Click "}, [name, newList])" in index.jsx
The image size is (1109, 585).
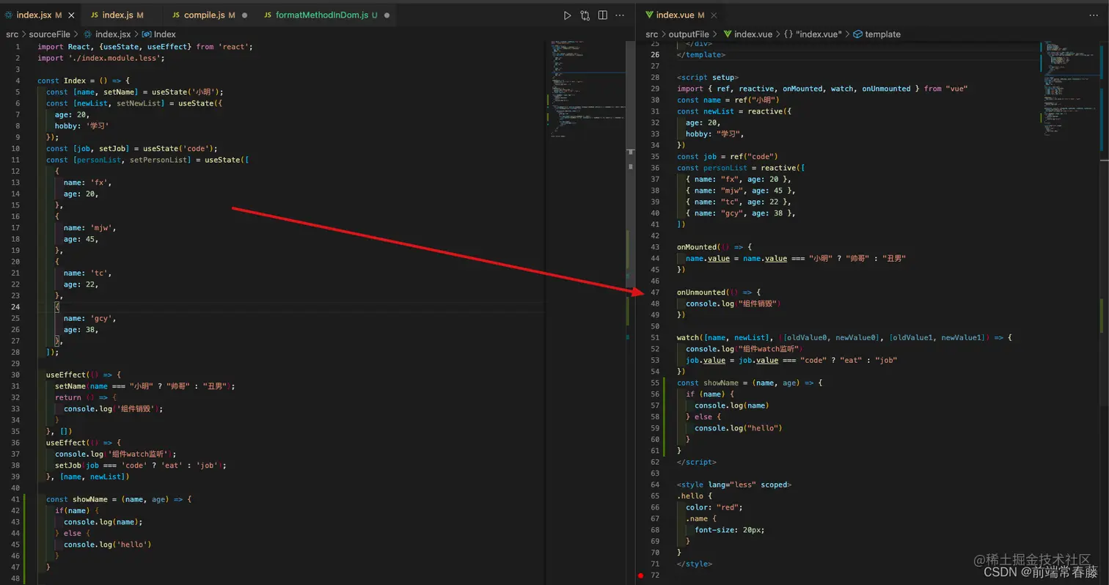[x=87, y=477]
